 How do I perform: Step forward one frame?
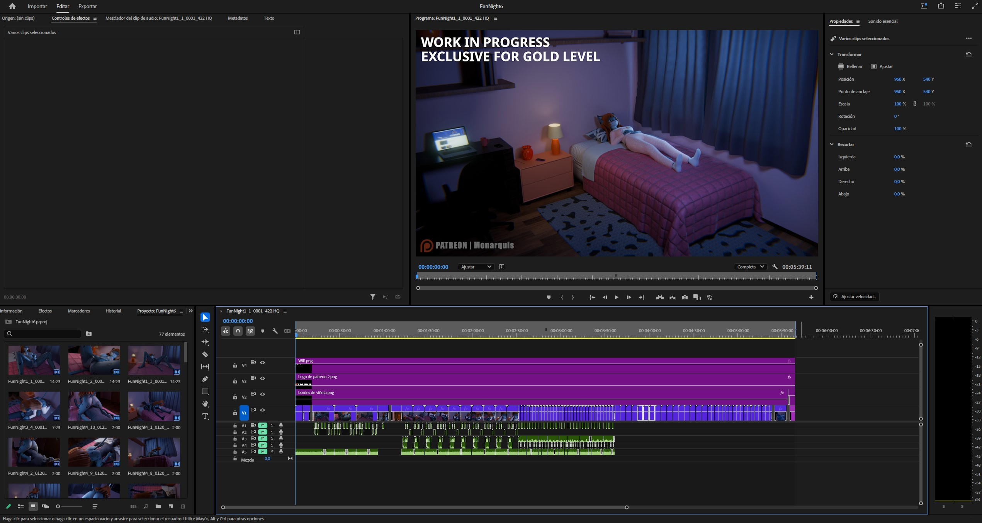(x=629, y=297)
